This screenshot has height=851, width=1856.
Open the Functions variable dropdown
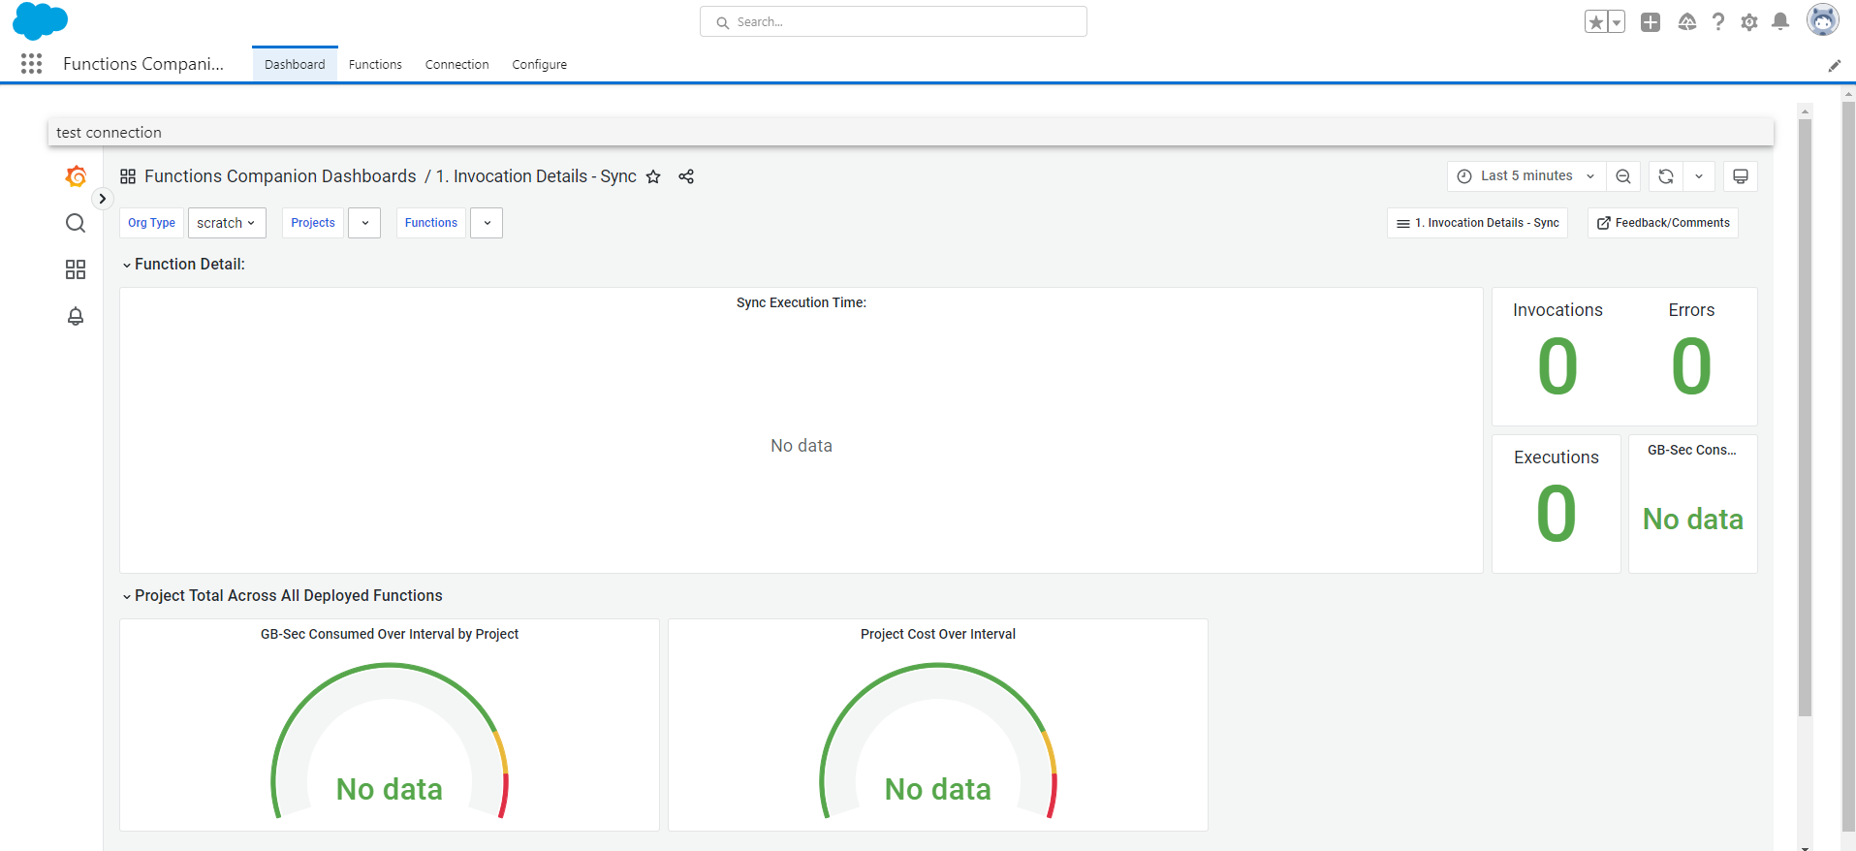tap(487, 223)
